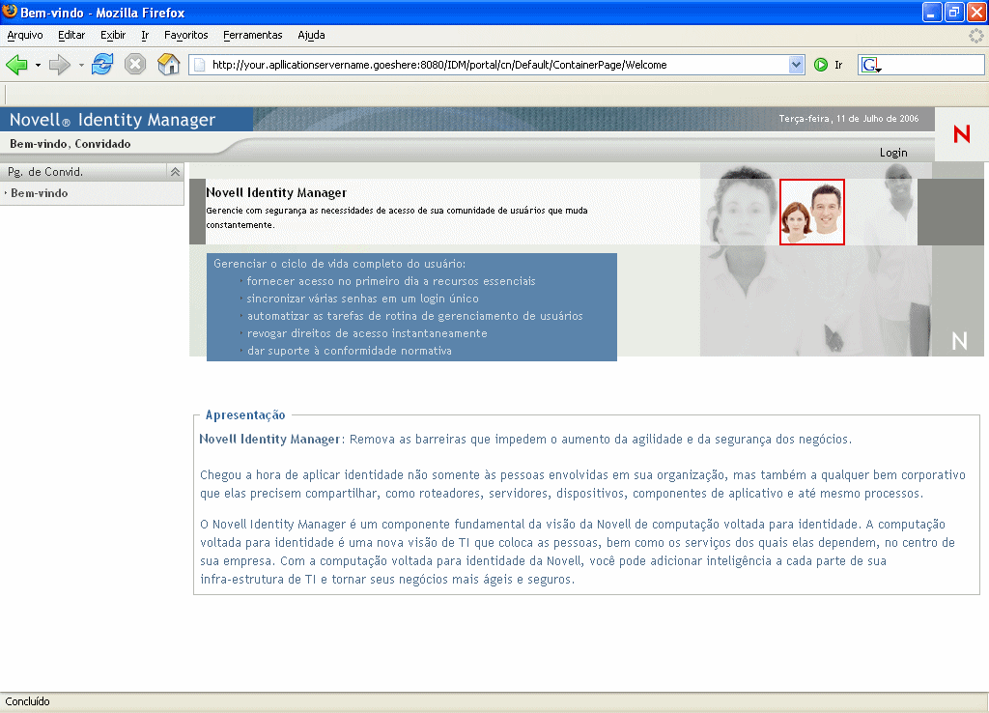
Task: Open the Google search engine selector
Action: click(x=872, y=65)
